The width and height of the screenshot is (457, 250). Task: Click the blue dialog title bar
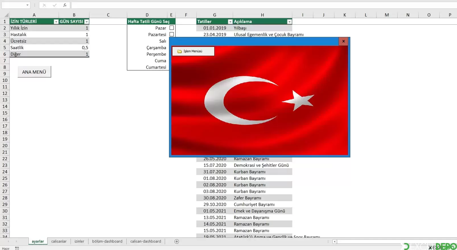pos(254,41)
